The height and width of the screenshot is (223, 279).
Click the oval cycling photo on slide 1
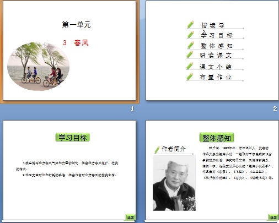pos(38,66)
